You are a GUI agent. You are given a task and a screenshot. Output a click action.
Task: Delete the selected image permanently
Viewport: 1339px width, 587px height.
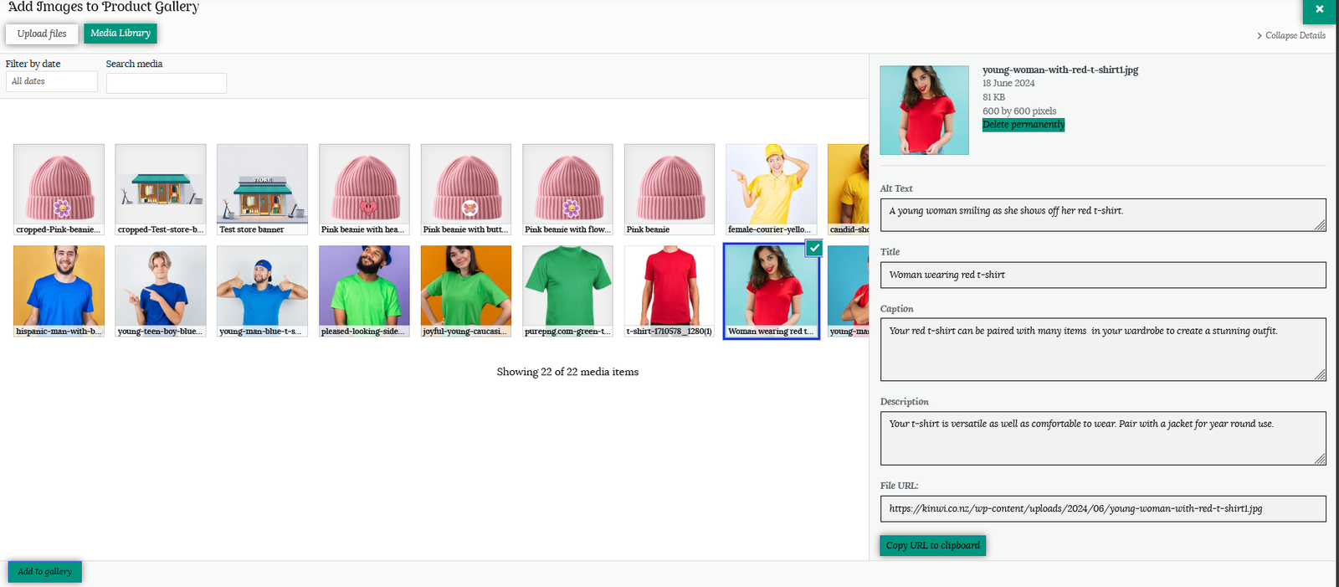(1023, 125)
